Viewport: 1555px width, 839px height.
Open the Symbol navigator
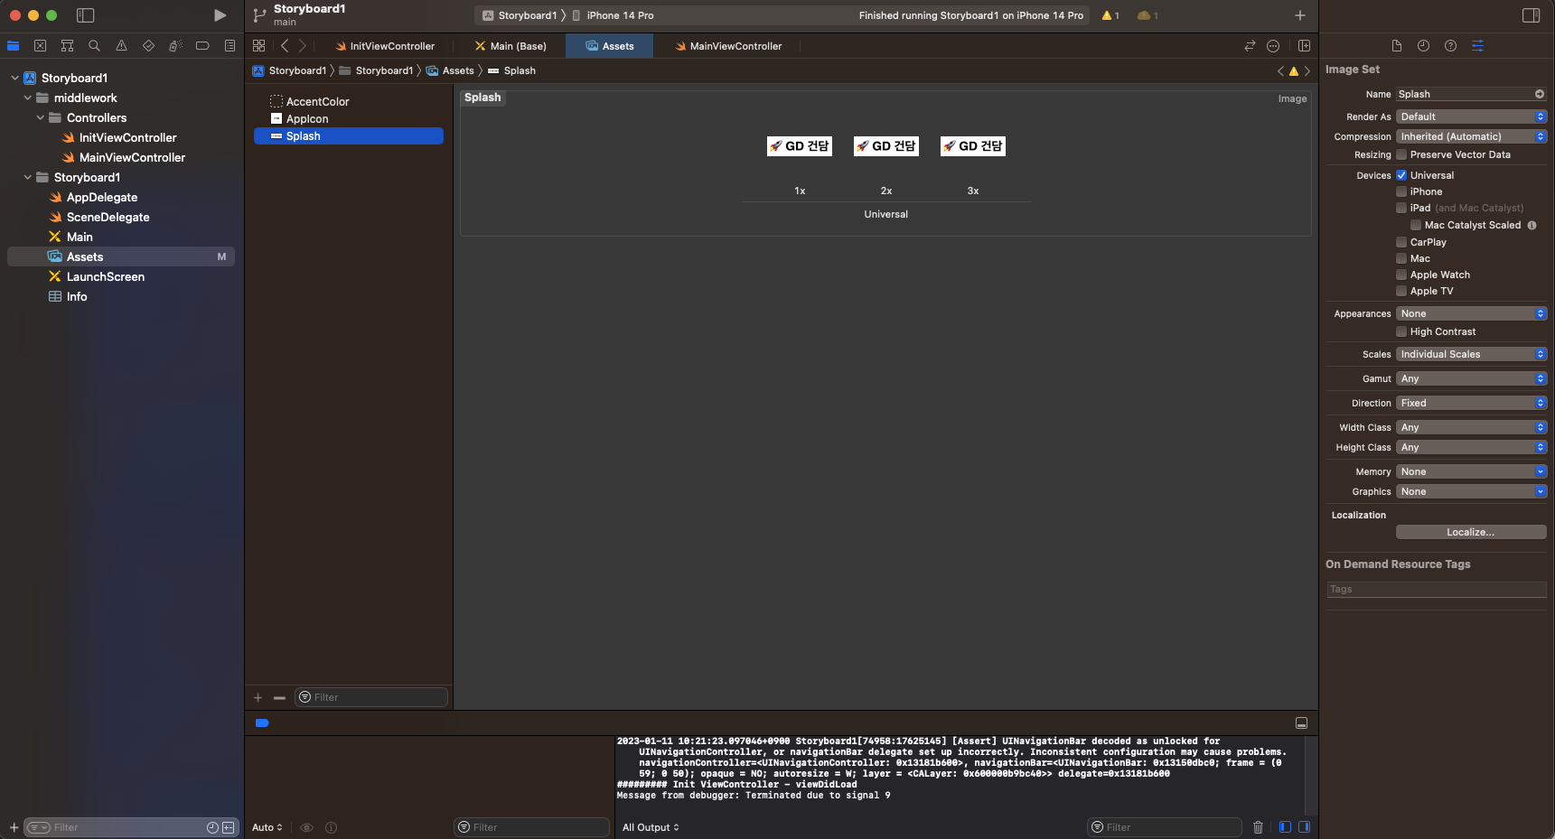point(67,46)
